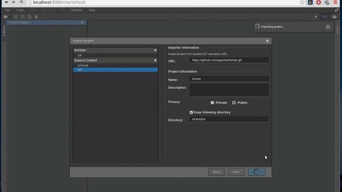Viewport: 342px width, 192px height.
Task: Open the gear-like extension icon
Action: click(x=327, y=2)
